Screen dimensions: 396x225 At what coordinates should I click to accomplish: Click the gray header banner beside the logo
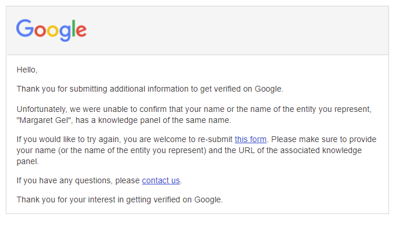click(x=237, y=30)
